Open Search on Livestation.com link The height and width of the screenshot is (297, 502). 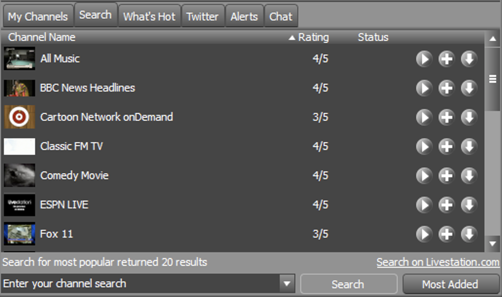click(x=438, y=263)
